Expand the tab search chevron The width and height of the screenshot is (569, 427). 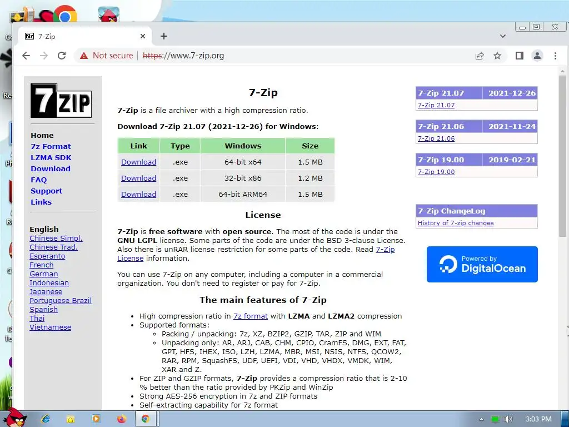click(x=502, y=36)
